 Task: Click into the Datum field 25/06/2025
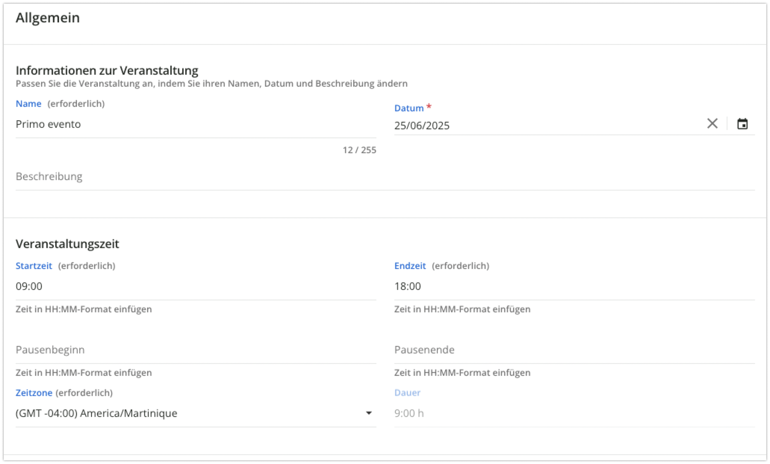(x=547, y=125)
